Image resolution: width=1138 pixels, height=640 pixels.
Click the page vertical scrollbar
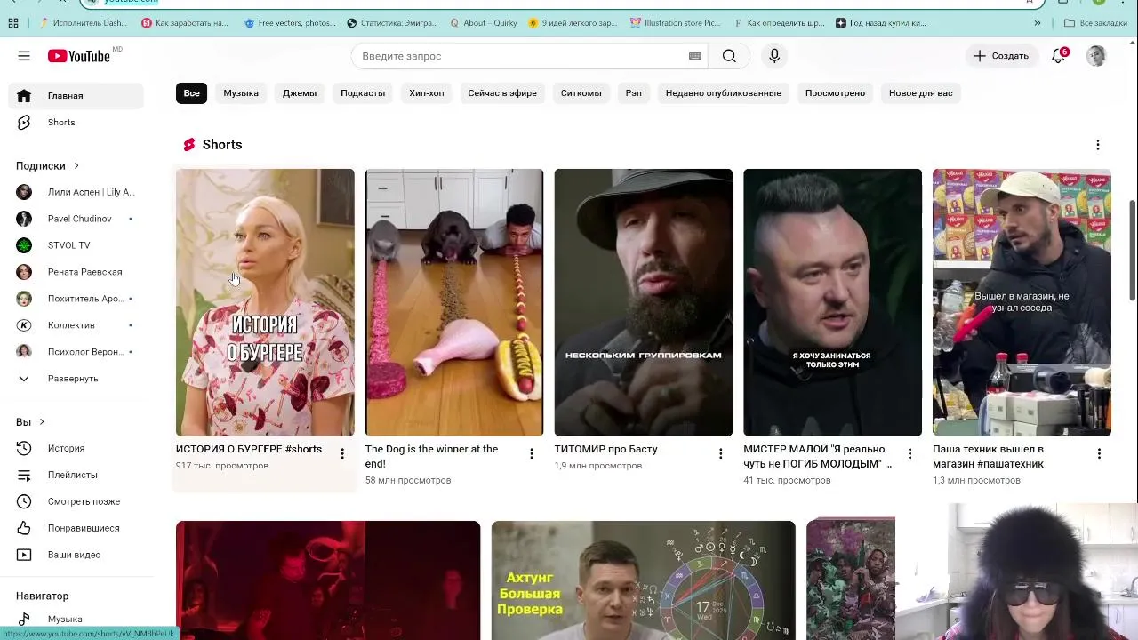pyautogui.click(x=1133, y=251)
